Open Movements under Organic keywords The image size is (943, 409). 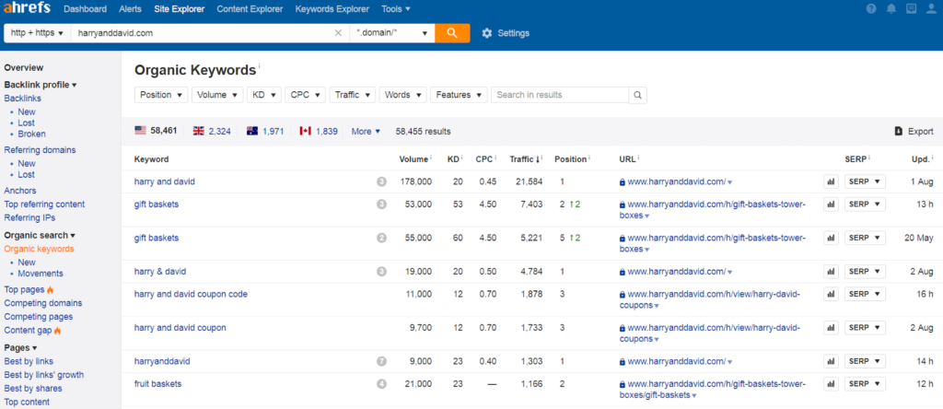[41, 274]
